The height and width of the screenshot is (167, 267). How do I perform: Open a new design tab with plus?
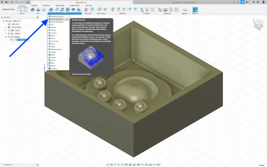coord(238,2)
